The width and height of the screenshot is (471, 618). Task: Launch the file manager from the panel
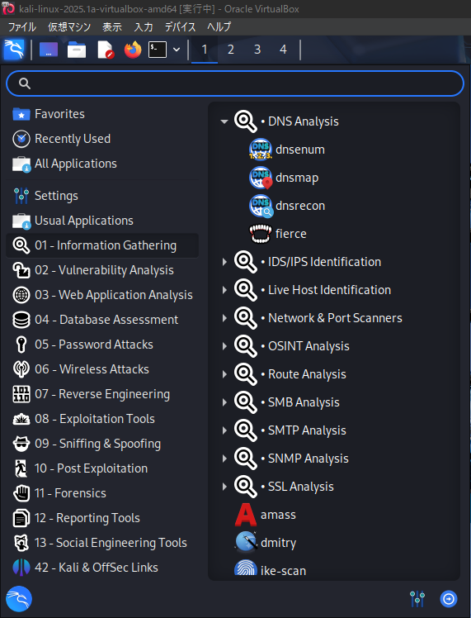[x=77, y=50]
